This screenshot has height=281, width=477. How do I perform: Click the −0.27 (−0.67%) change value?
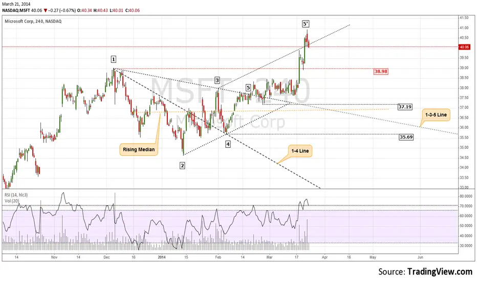62,10
